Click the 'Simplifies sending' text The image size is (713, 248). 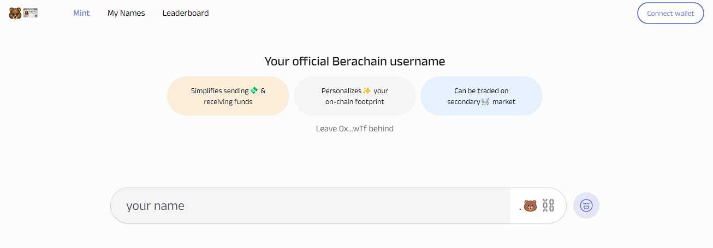click(x=219, y=90)
